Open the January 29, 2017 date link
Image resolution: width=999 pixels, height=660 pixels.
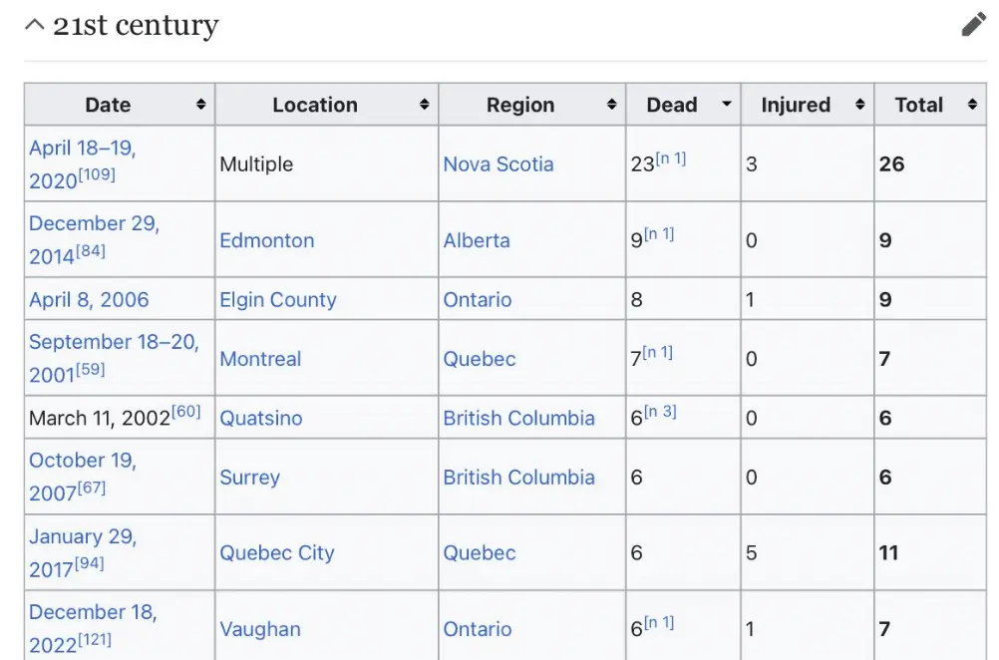point(82,537)
